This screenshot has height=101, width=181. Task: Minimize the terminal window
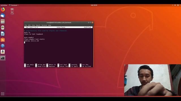point(89,22)
